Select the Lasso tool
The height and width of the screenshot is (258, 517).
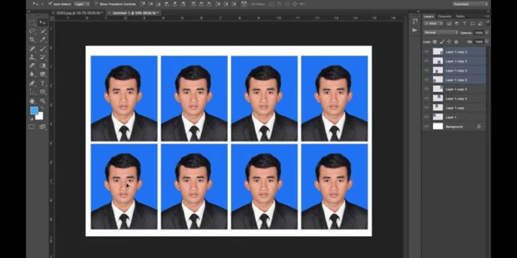pyautogui.click(x=32, y=31)
